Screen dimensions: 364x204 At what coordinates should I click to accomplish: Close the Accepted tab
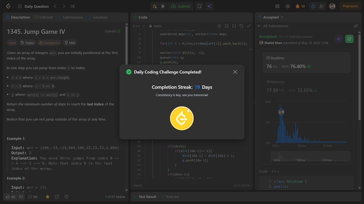point(282,17)
